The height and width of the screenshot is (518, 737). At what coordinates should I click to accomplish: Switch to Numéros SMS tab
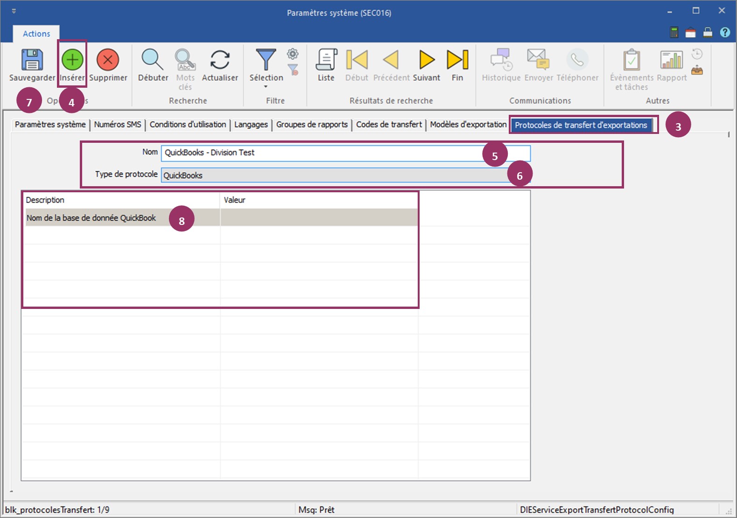pyautogui.click(x=118, y=124)
